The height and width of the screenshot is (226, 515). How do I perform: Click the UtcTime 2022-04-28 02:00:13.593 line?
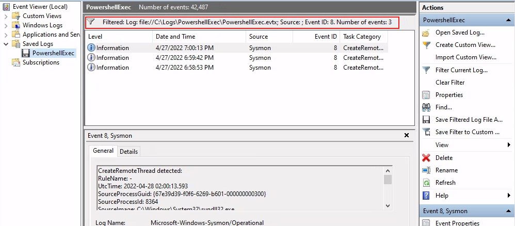click(x=143, y=186)
